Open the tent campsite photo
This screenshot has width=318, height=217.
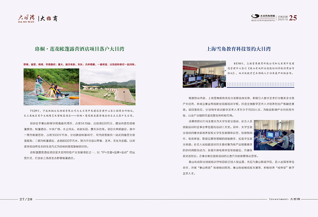click(x=108, y=87)
